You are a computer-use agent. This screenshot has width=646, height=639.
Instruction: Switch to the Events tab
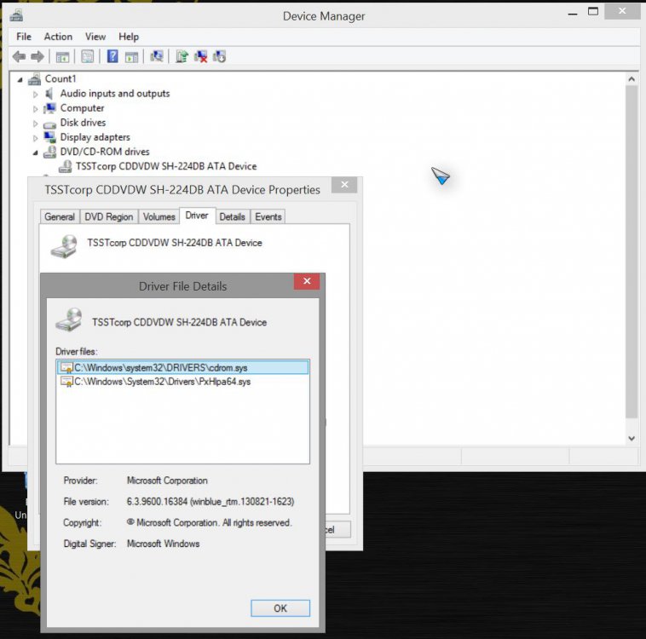268,216
